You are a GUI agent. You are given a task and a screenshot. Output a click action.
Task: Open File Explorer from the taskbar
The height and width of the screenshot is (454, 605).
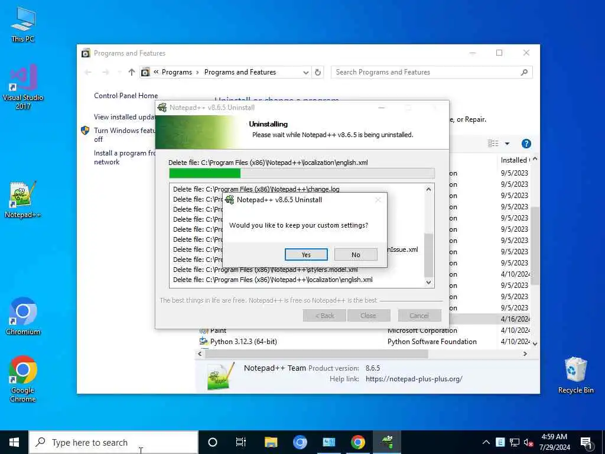271,442
